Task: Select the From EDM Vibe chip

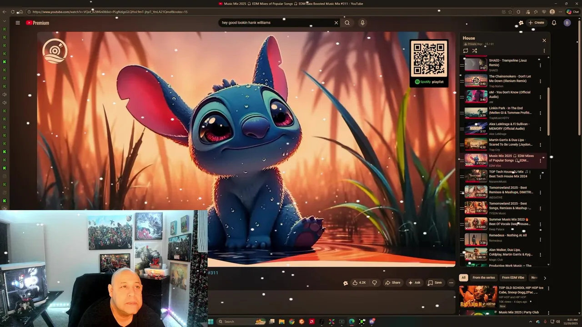Action: tap(513, 277)
